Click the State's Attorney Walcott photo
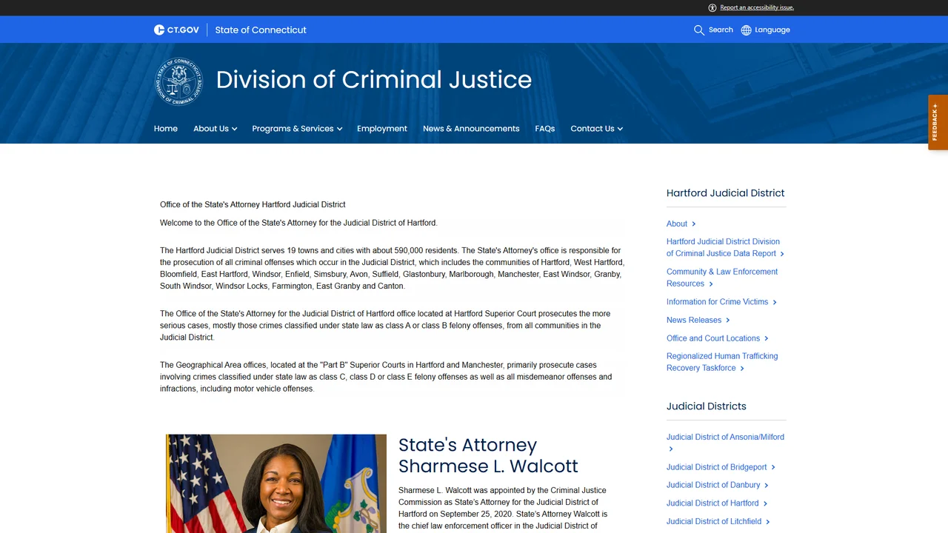 click(276, 483)
